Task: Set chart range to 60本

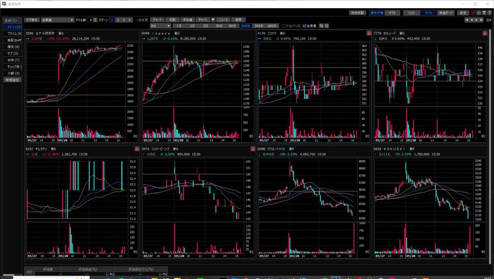Action: coord(232,26)
